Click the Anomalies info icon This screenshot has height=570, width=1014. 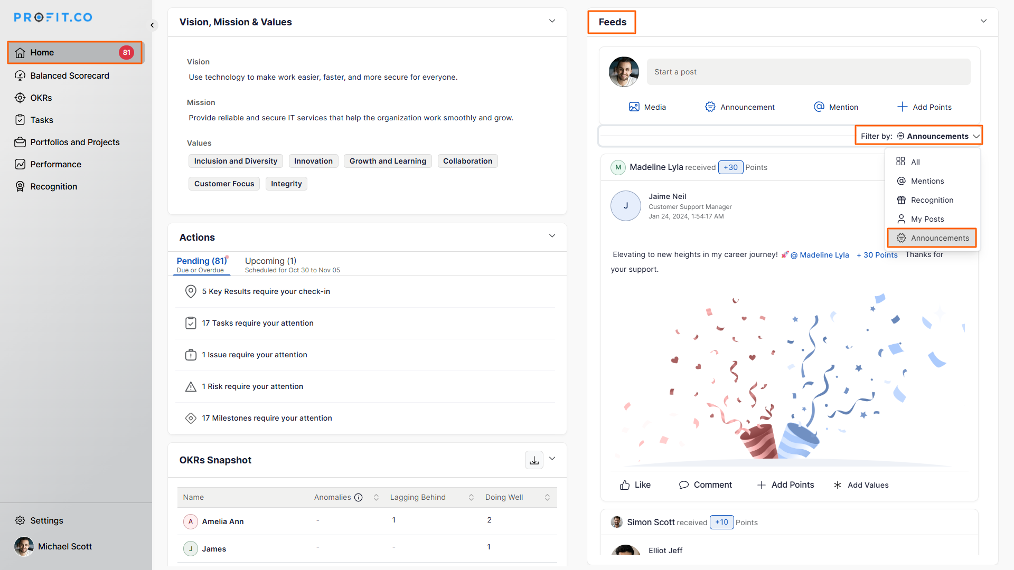coord(359,497)
